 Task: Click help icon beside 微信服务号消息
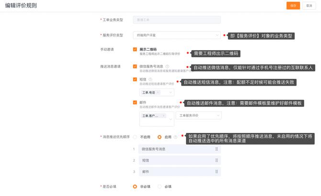click(x=167, y=66)
